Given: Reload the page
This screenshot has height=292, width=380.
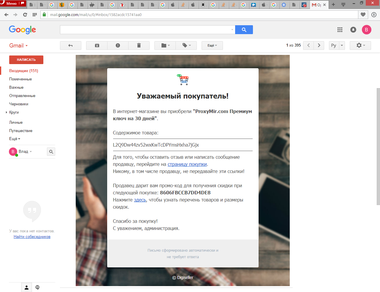Looking at the screenshot, I should tap(25, 15).
